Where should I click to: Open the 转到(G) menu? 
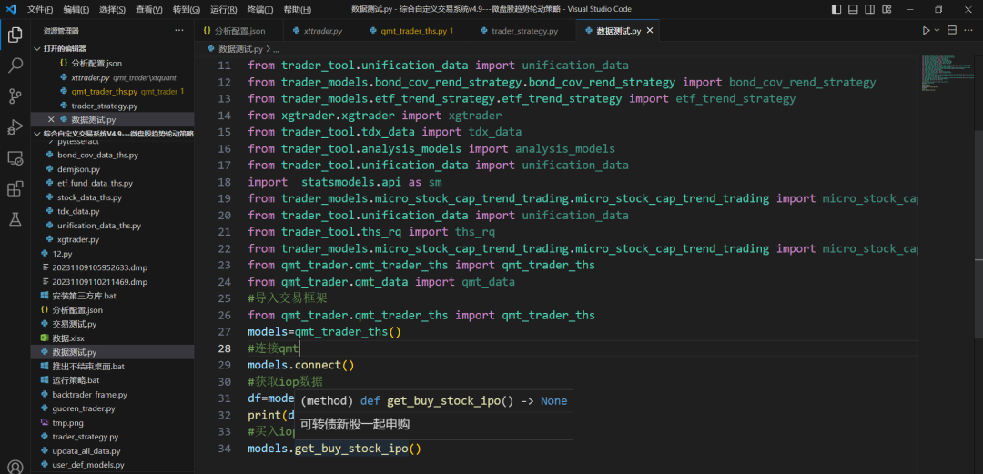pyautogui.click(x=186, y=9)
